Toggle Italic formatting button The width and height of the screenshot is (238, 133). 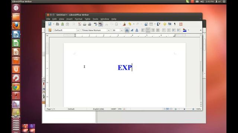click(132, 30)
